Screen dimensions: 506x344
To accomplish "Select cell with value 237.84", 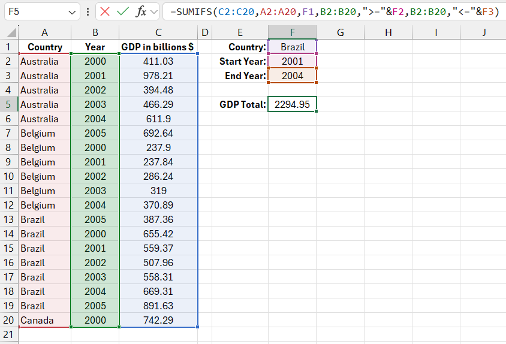I will (x=158, y=162).
